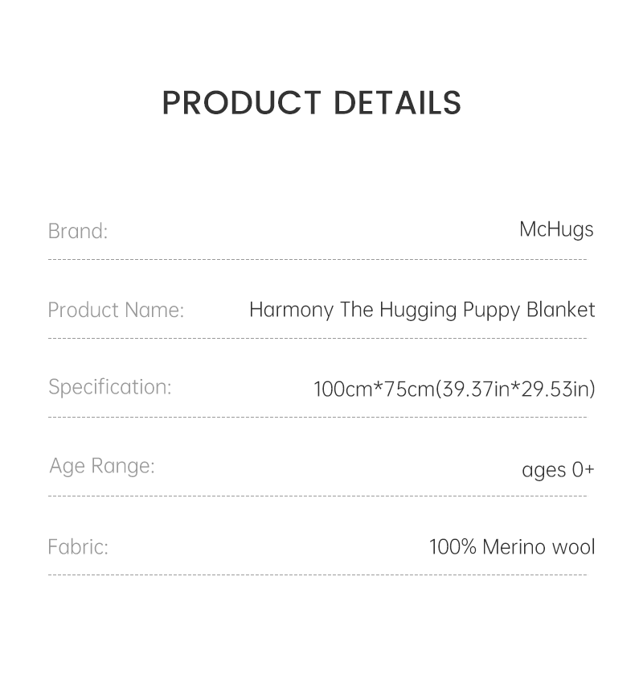
Task: Click the word PRODUCT in the heading
Action: point(241,104)
